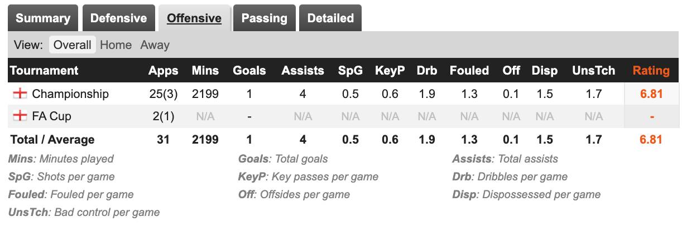Open the Detailed tab

(330, 18)
